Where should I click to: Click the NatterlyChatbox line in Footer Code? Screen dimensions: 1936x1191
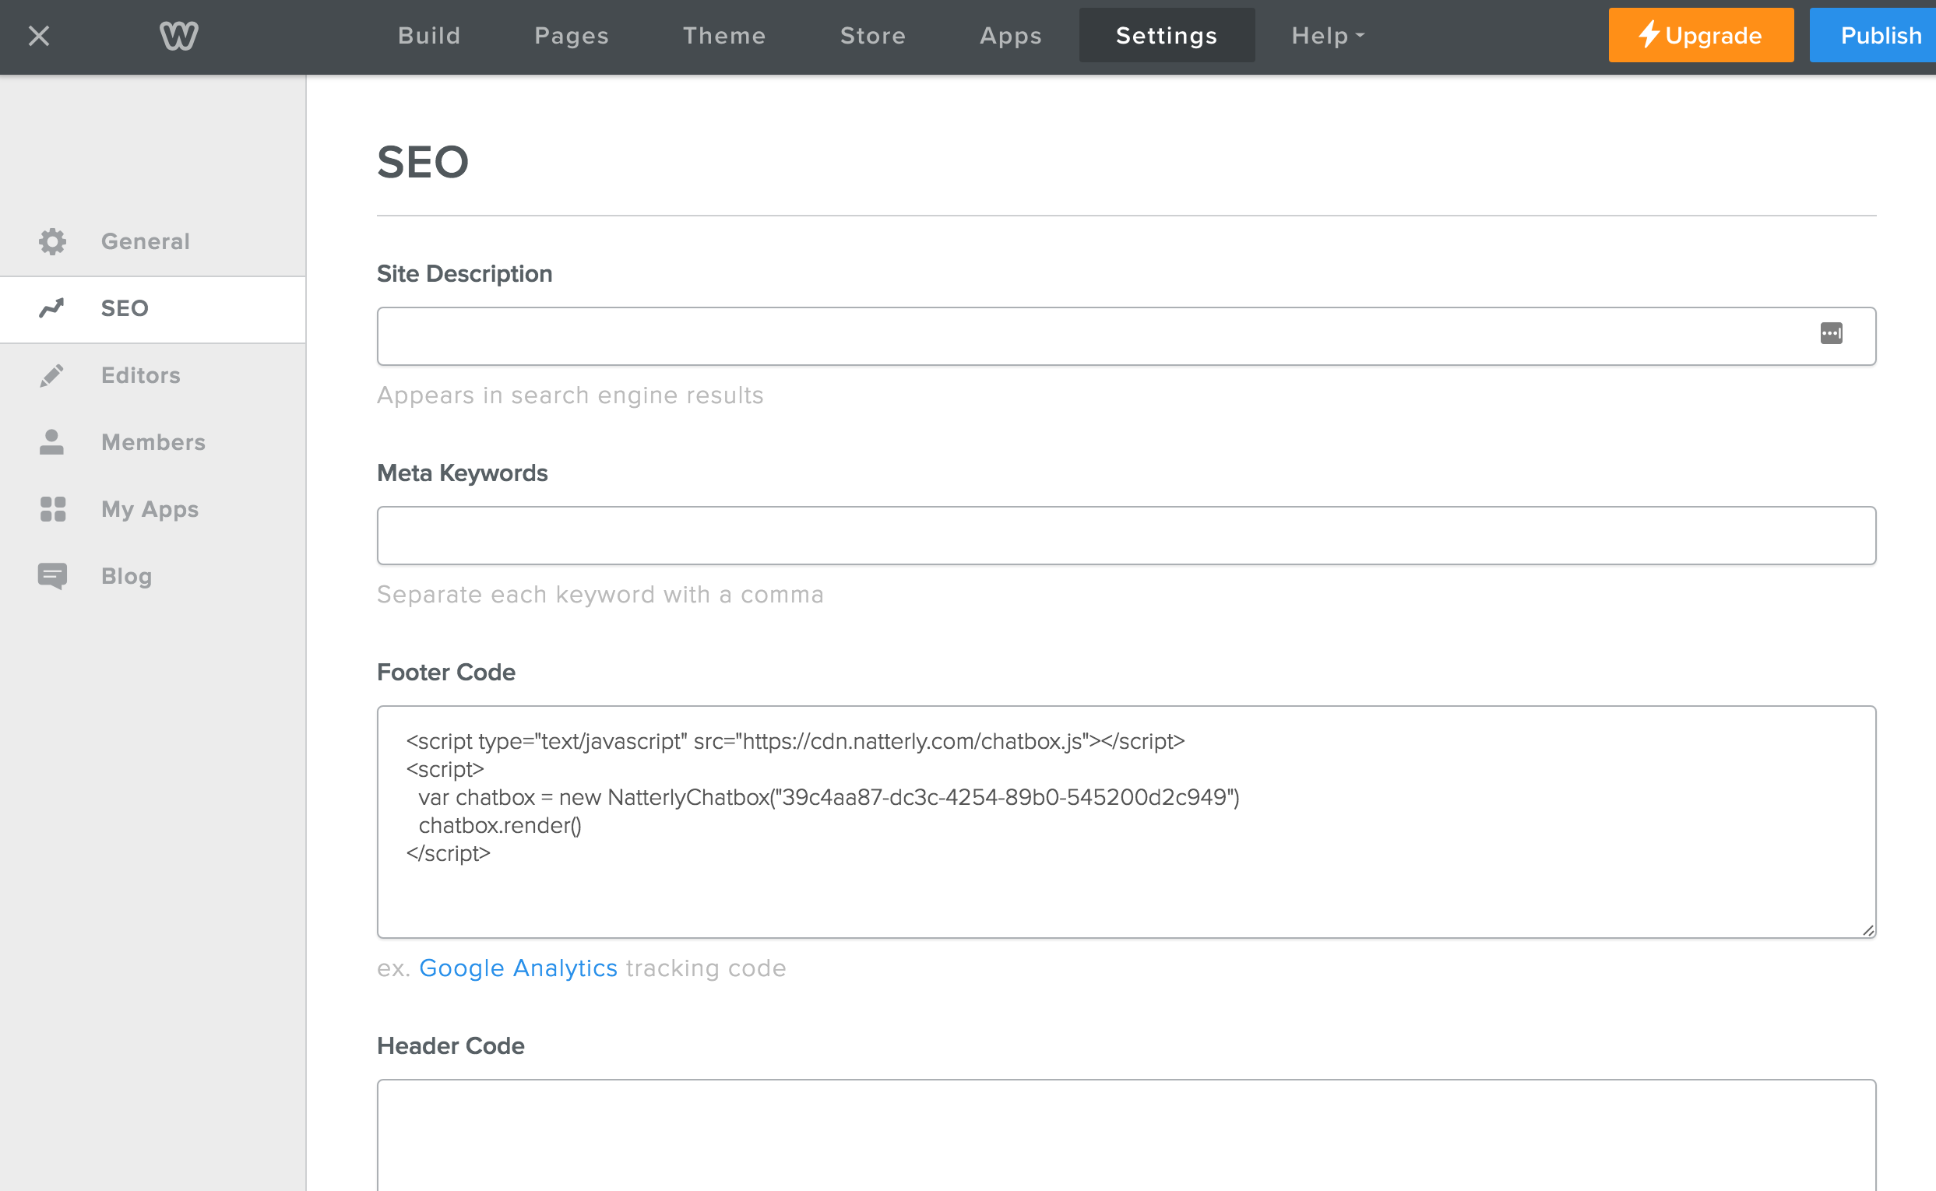[x=829, y=797]
